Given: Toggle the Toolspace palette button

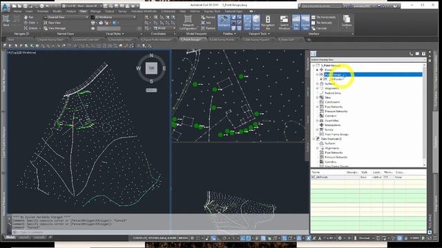Looking at the screenshot, I should [224, 23].
